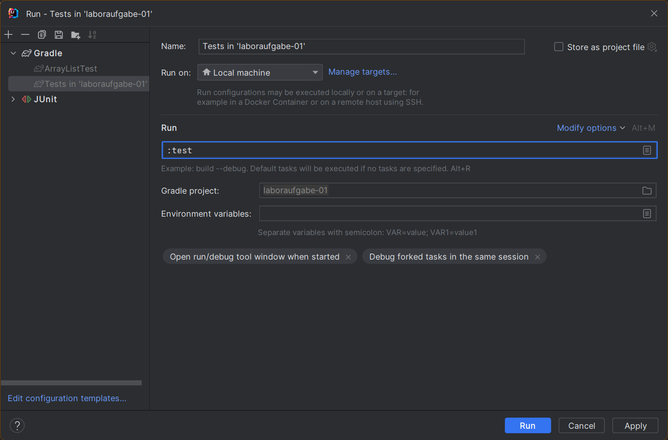Viewport: 668px width, 440px height.
Task: Click the Create New Folder icon
Action: click(76, 35)
